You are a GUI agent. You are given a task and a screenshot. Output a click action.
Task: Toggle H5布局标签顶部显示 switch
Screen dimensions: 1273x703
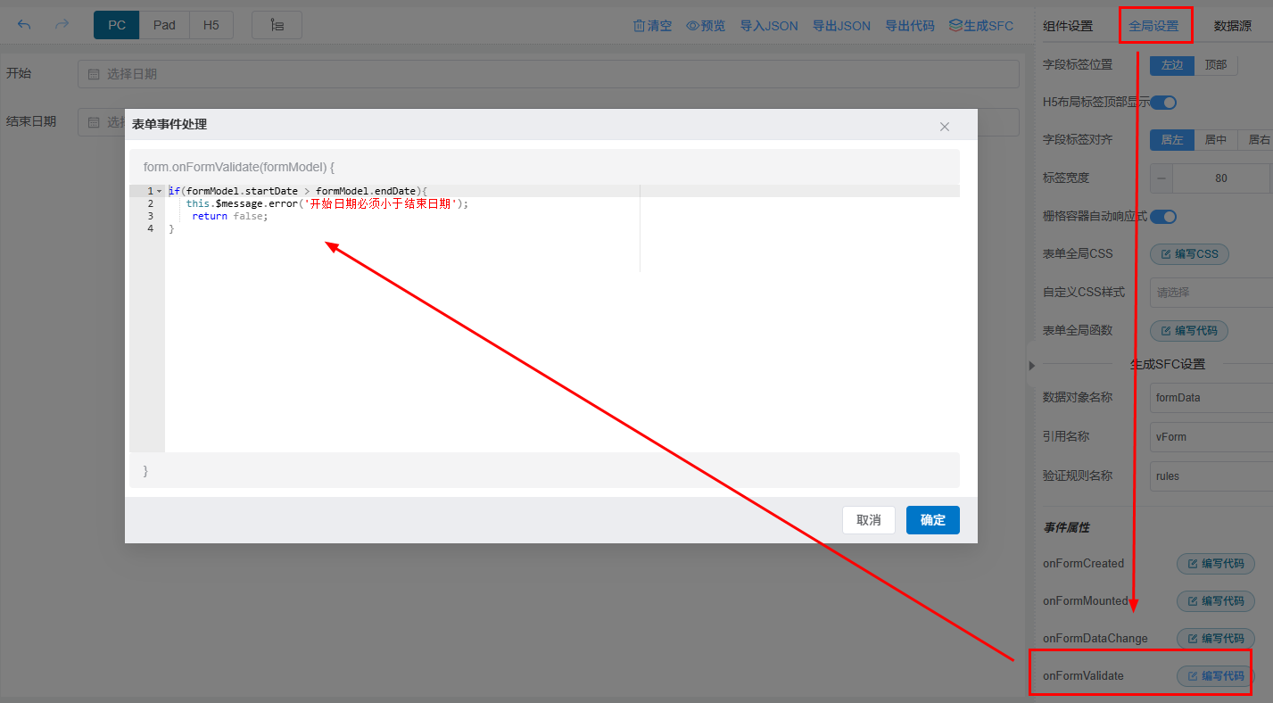pyautogui.click(x=1163, y=103)
